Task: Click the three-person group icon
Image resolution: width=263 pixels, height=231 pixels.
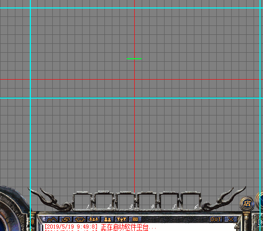Action: pyautogui.click(x=94, y=220)
